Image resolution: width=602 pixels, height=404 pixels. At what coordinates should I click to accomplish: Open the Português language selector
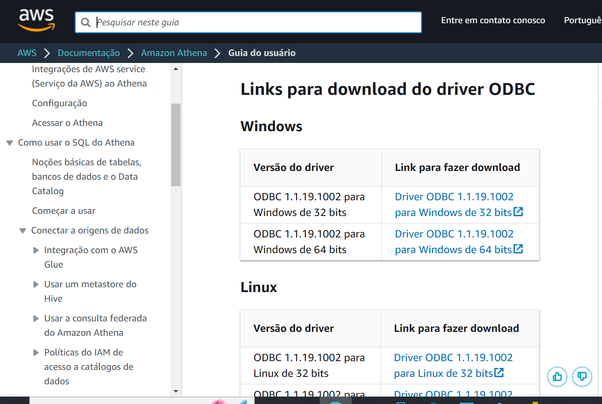(583, 20)
